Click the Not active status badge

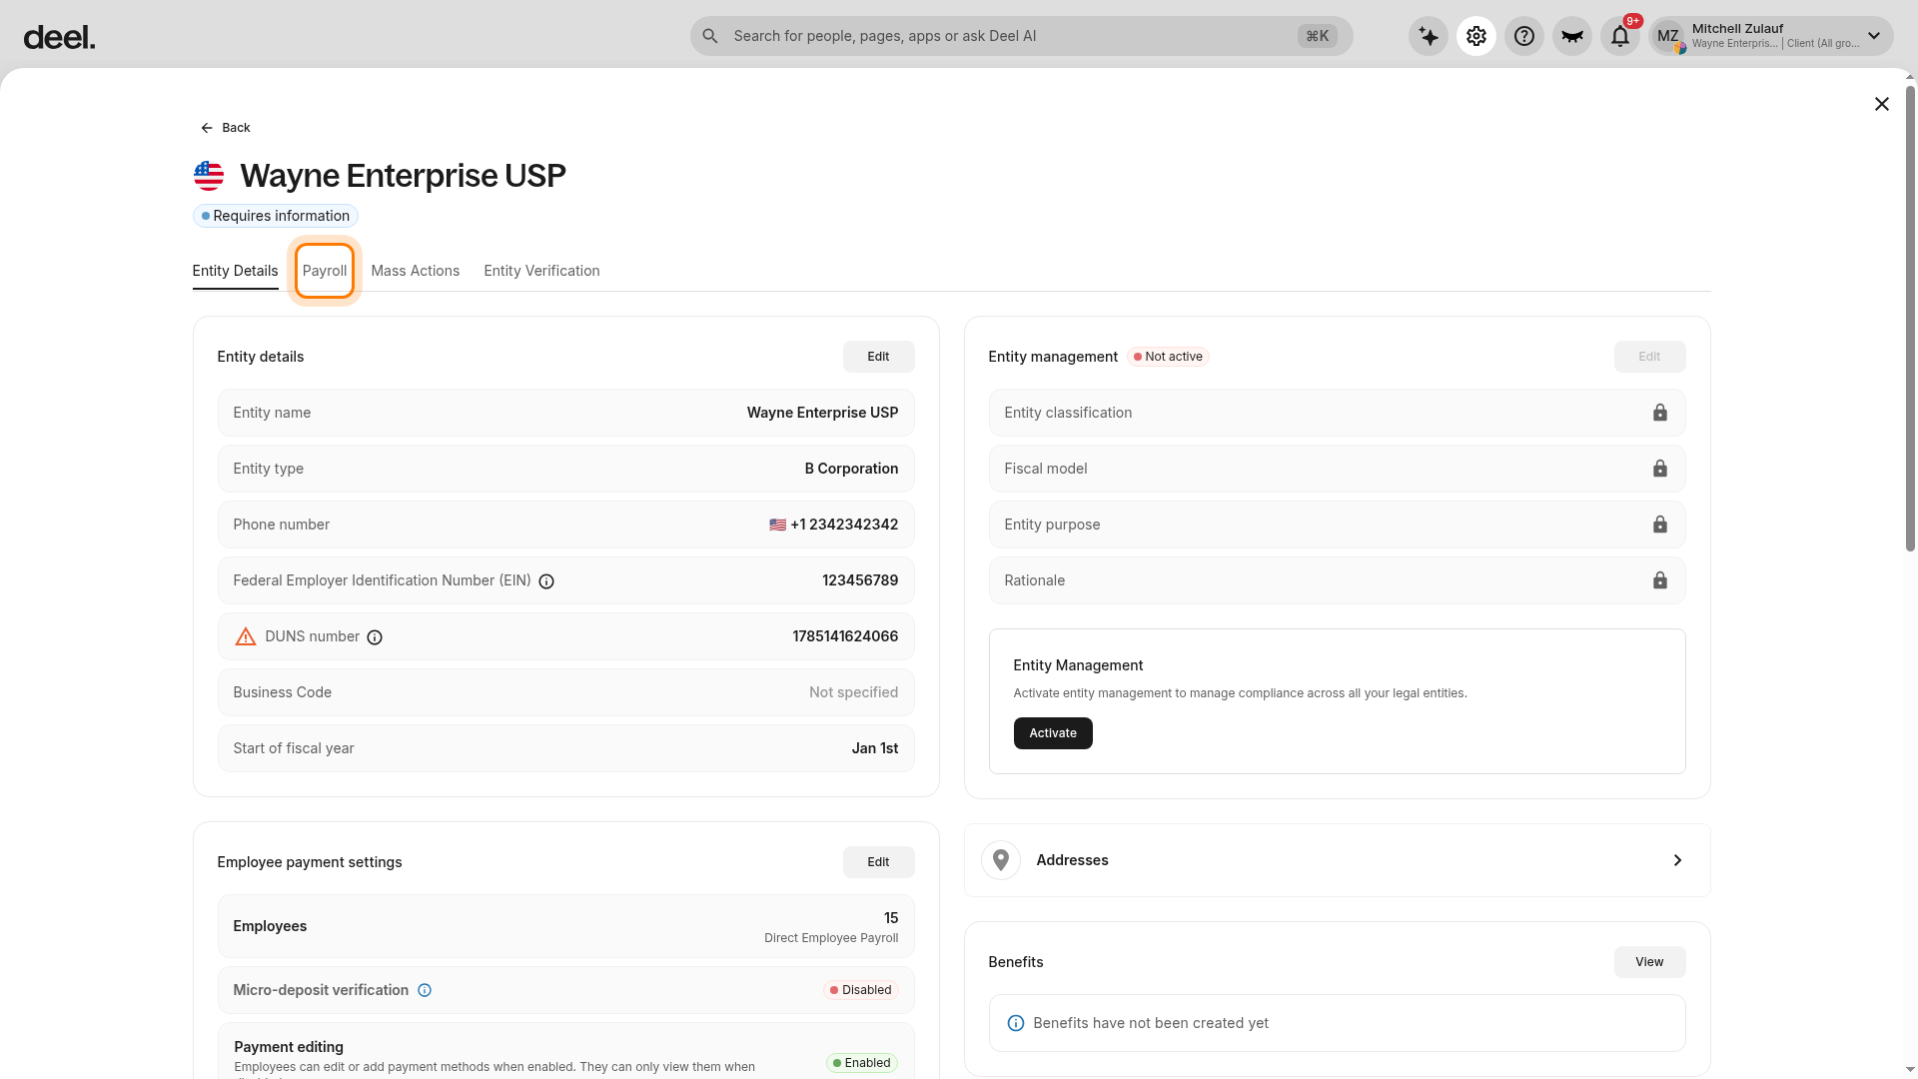coord(1168,357)
